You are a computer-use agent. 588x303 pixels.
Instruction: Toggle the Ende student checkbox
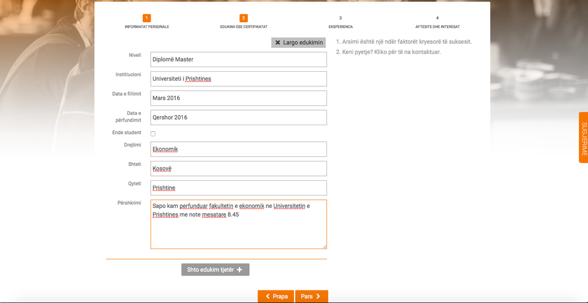153,134
